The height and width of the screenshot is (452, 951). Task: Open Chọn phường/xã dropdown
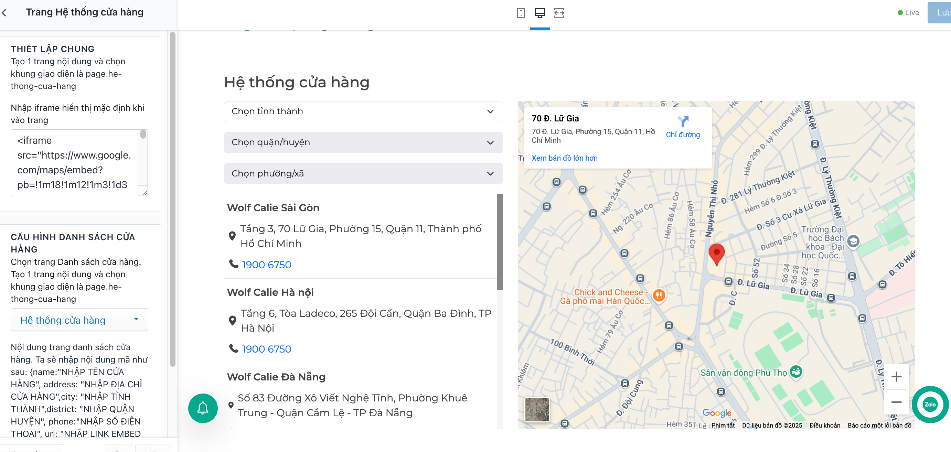(x=363, y=173)
